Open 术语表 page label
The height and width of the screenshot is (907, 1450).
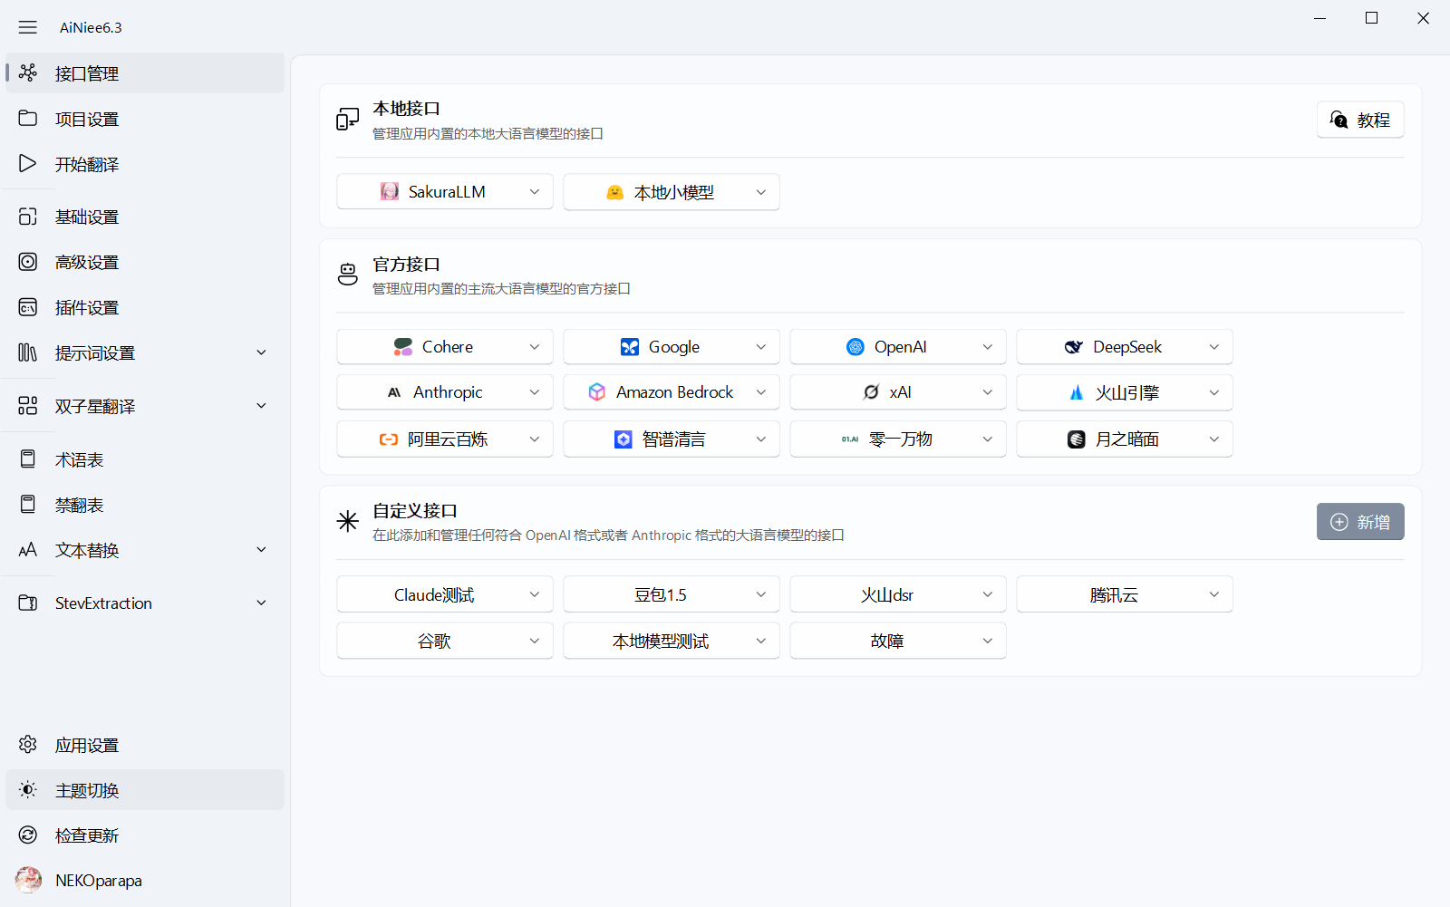[x=79, y=459]
